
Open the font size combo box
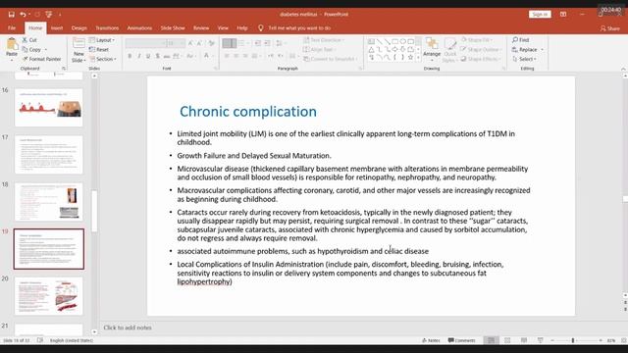(177, 43)
